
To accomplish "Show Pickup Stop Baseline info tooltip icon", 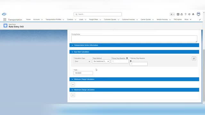I will pyautogui.click(x=127, y=58).
